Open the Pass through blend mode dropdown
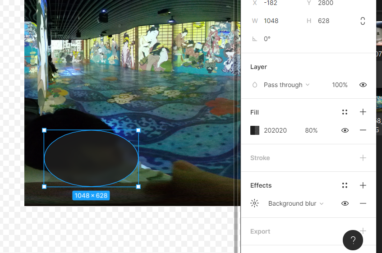 pos(286,85)
